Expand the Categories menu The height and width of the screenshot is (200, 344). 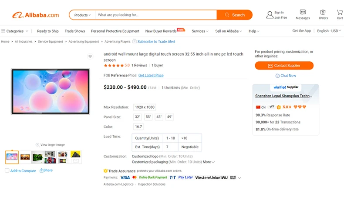tap(15, 31)
